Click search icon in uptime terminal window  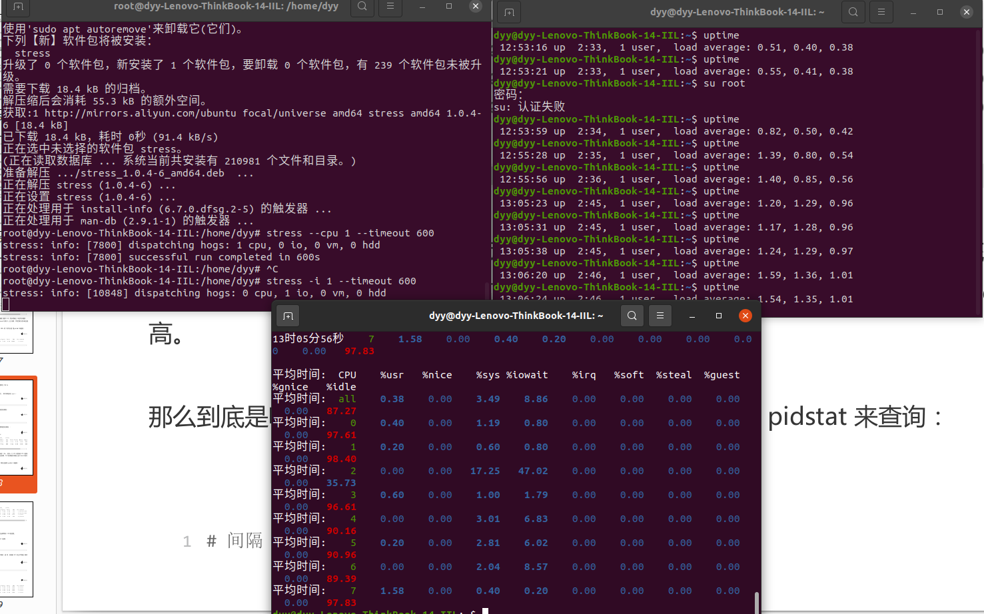[853, 12]
